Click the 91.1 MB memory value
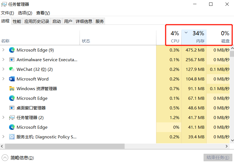 [196, 89]
